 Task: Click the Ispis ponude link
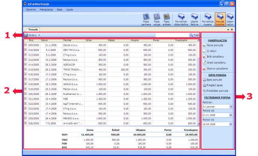(214, 80)
